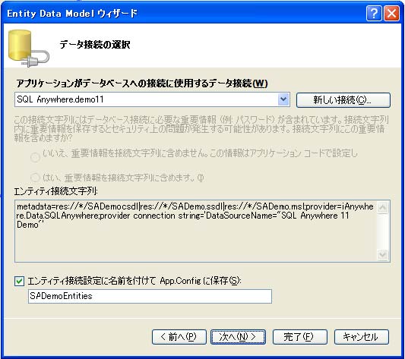Viewport: 405px width, 359px height.
Task: Close the Entity Data Model wizard window
Action: pos(391,13)
